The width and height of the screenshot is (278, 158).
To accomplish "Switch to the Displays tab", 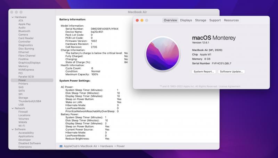I will 186,20.
